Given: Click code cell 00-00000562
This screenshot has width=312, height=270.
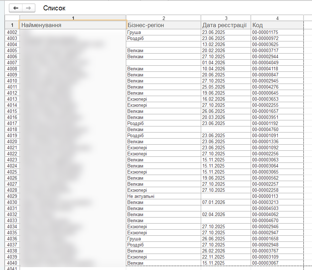Looking at the screenshot, I should tap(277, 178).
